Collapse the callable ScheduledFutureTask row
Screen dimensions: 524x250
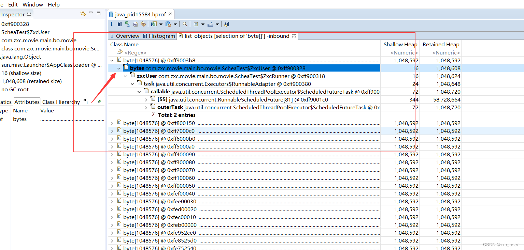point(139,92)
